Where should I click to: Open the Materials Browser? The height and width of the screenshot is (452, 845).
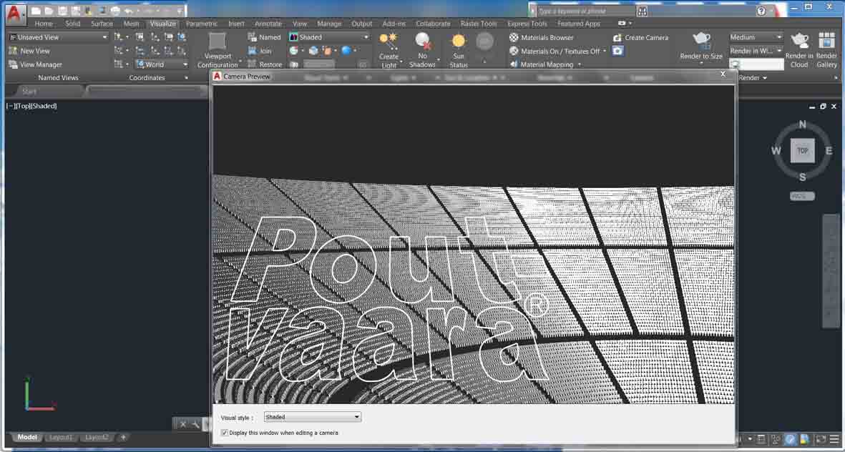[541, 38]
